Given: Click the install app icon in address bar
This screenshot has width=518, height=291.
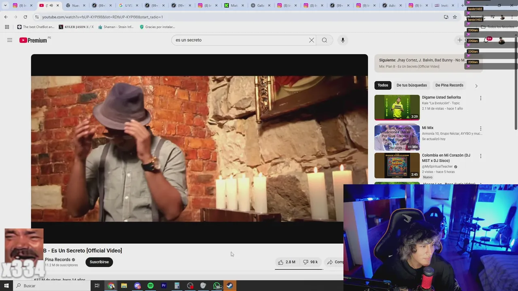Looking at the screenshot, I should coord(446,17).
